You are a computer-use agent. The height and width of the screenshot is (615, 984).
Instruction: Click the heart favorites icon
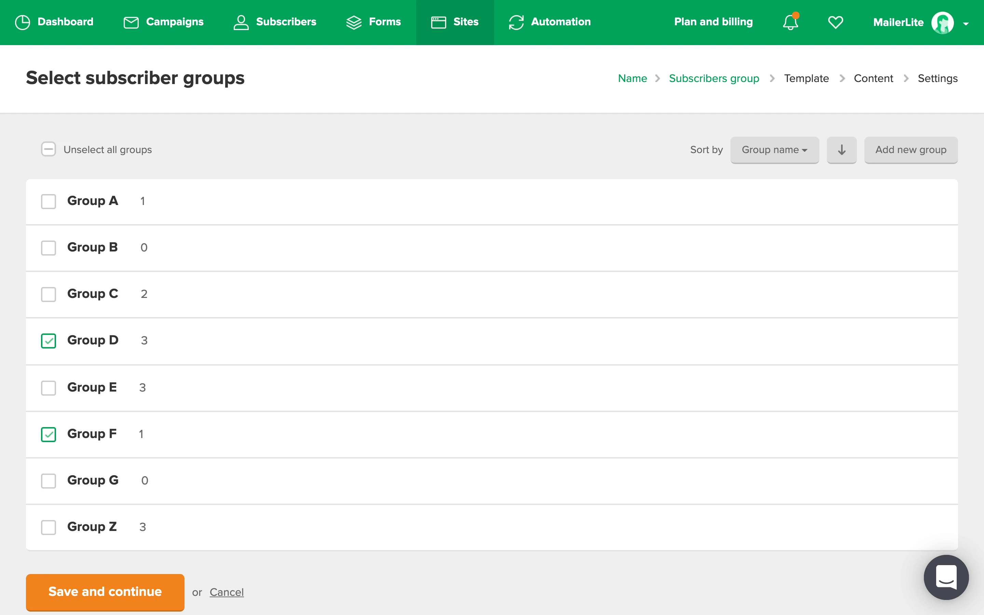click(x=835, y=22)
